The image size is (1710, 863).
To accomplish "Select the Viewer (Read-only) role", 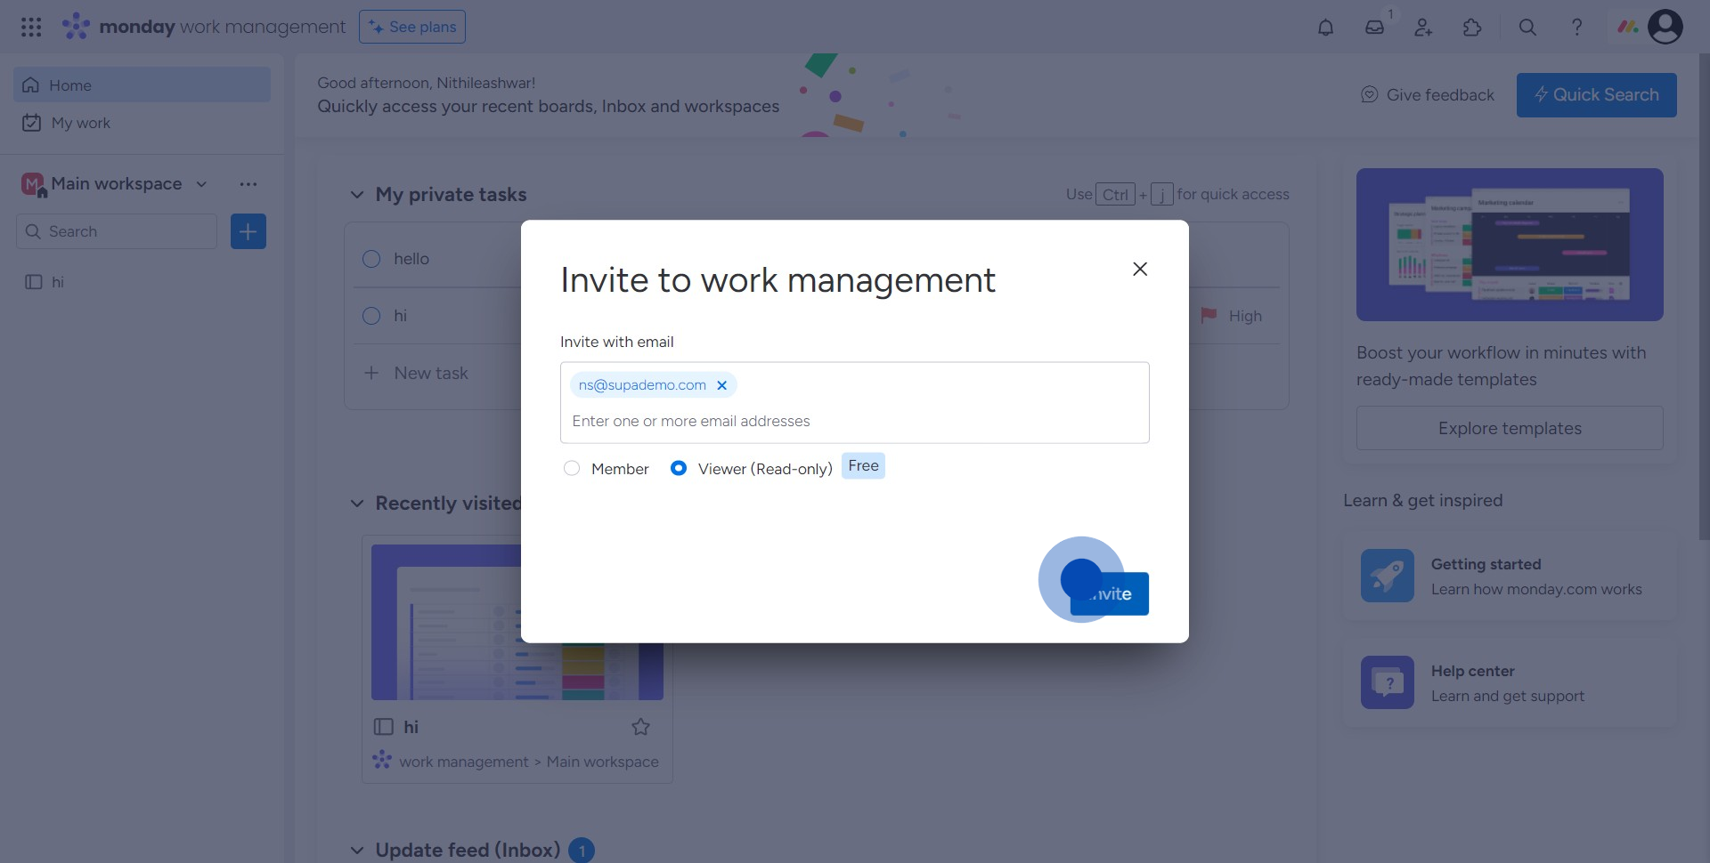I will 679,468.
